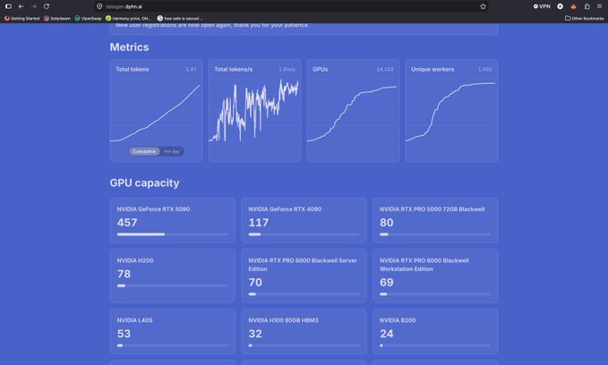Click the 'Total tokens/s' card title
Screen dimensions: 608x365
pyautogui.click(x=234, y=70)
